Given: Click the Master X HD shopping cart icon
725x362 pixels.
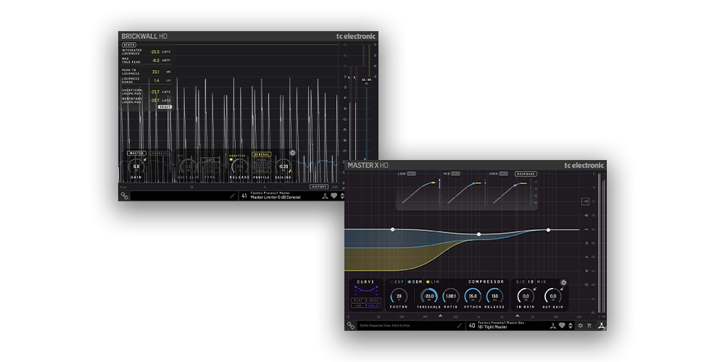Looking at the screenshot, I should [x=589, y=326].
